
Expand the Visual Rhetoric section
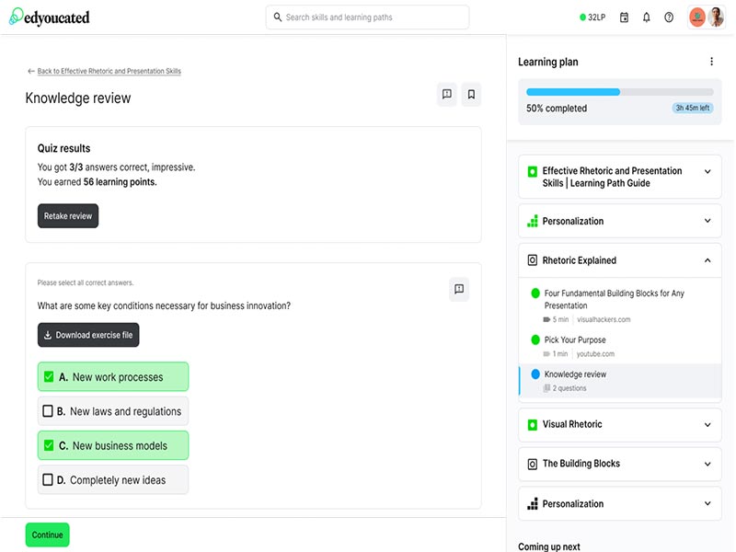tap(707, 425)
